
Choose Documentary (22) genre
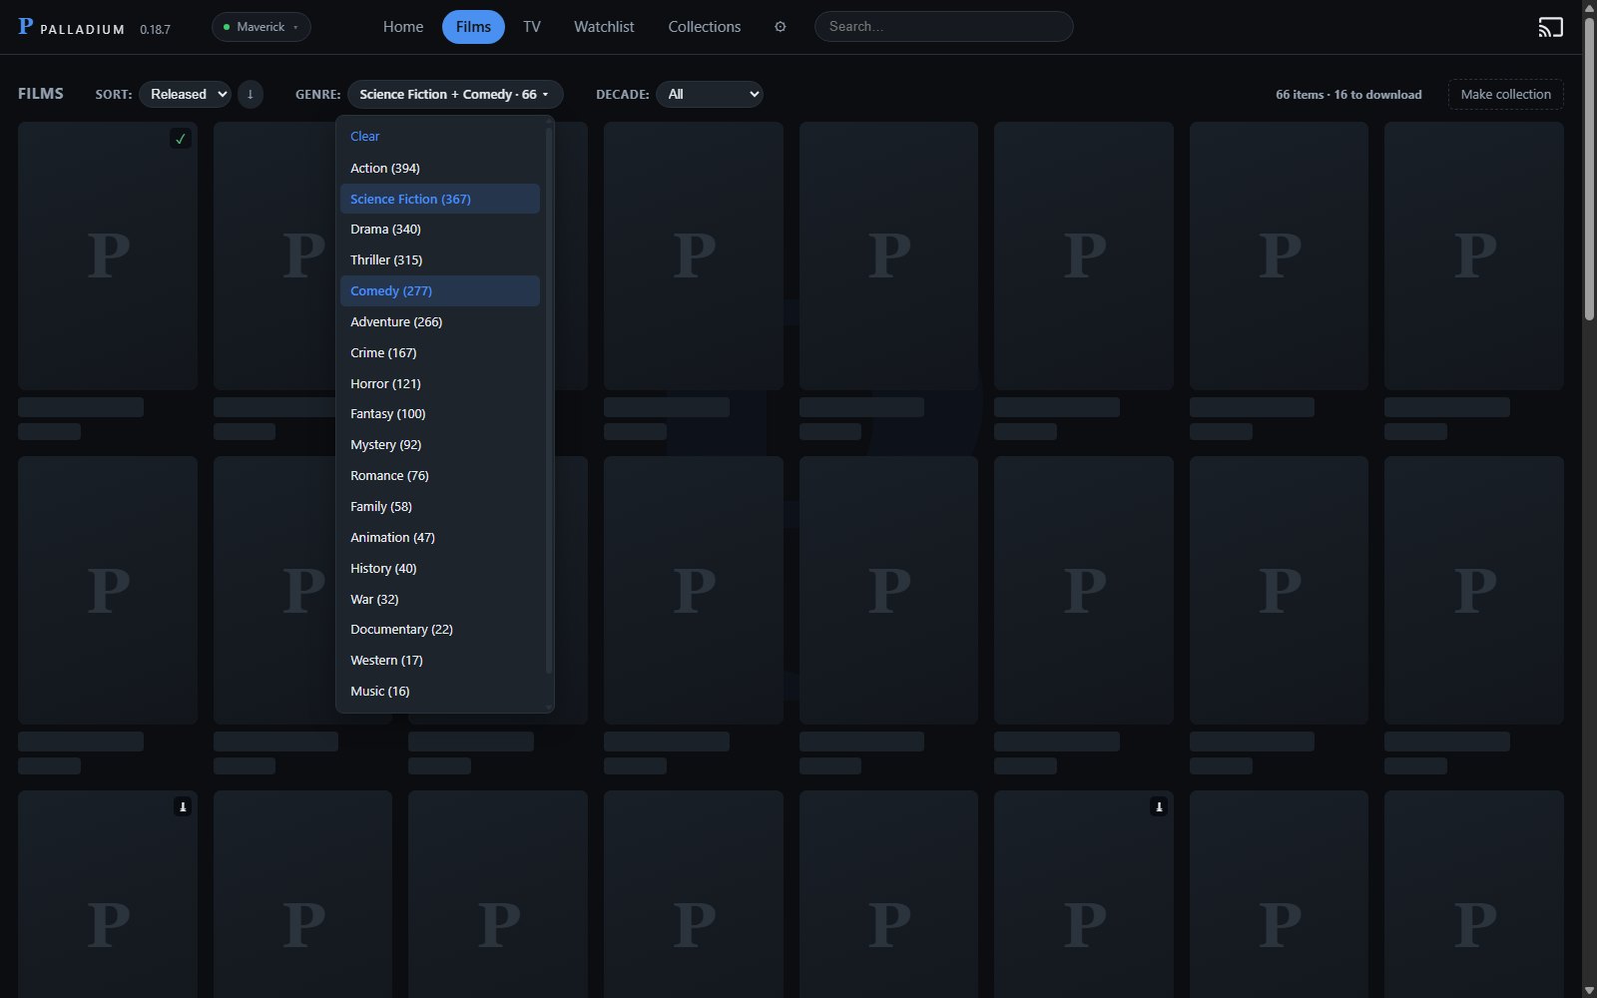440,629
